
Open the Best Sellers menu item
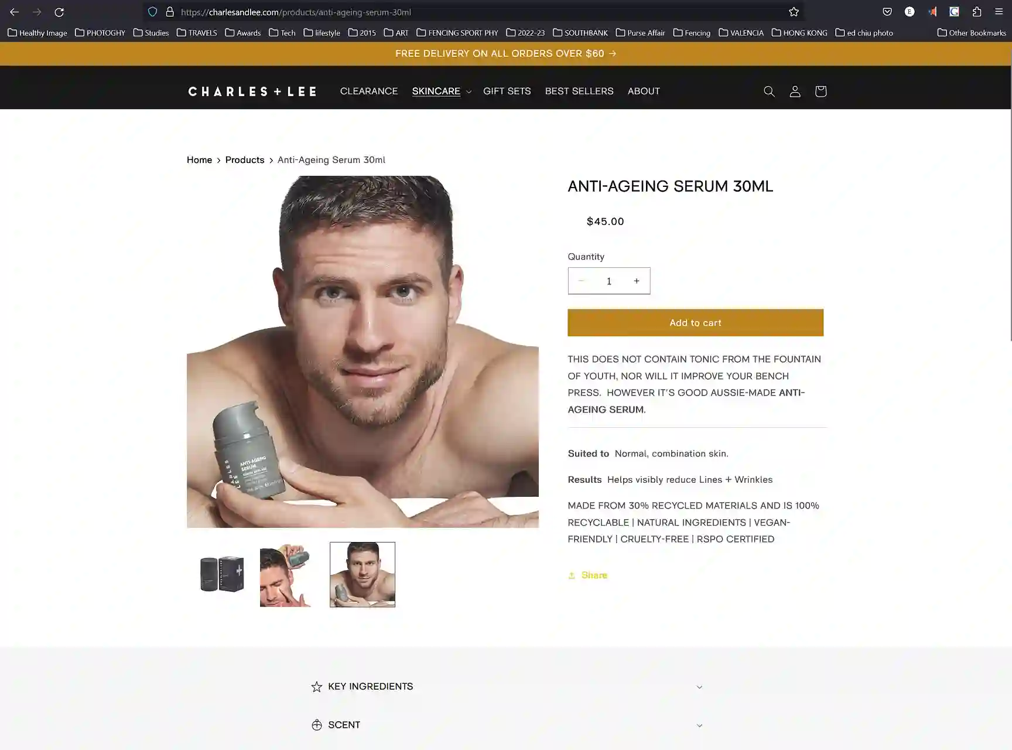coord(579,91)
